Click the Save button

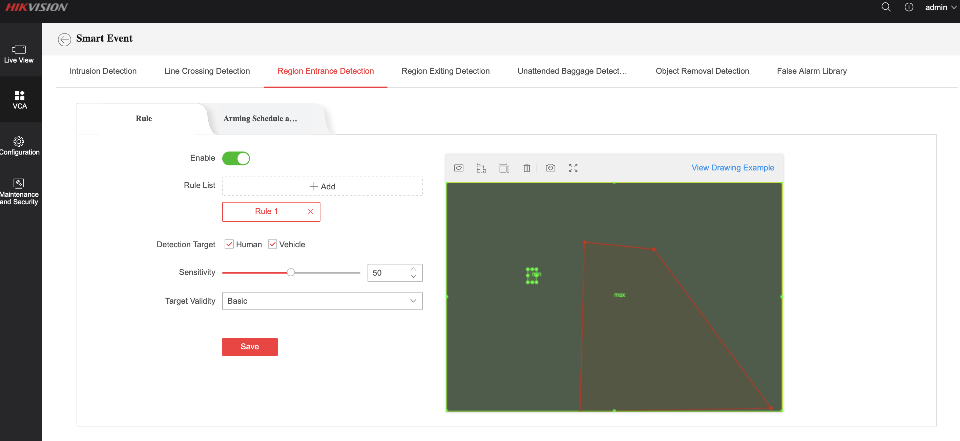tap(250, 346)
